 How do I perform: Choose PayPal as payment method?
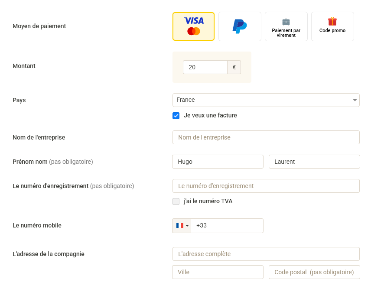(240, 26)
